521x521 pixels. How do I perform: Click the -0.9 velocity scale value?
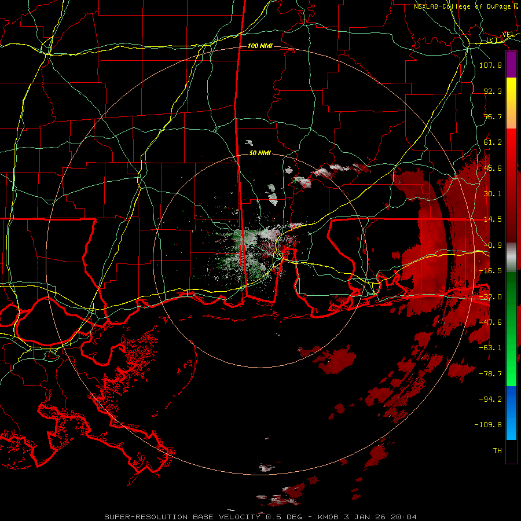click(x=493, y=245)
